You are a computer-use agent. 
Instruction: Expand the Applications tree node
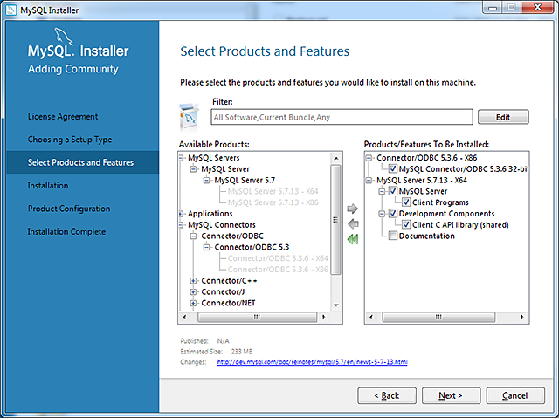coord(181,214)
